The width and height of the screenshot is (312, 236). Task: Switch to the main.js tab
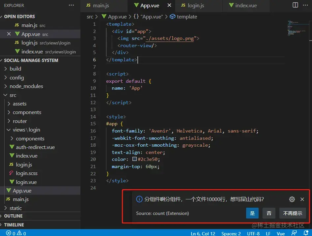101,6
